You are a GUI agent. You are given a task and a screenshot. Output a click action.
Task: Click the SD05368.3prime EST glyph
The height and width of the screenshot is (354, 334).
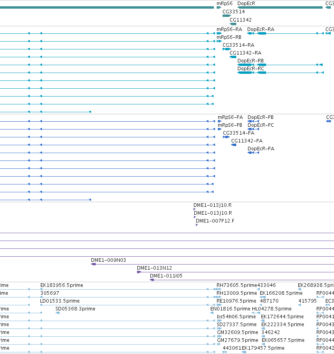[58, 313]
